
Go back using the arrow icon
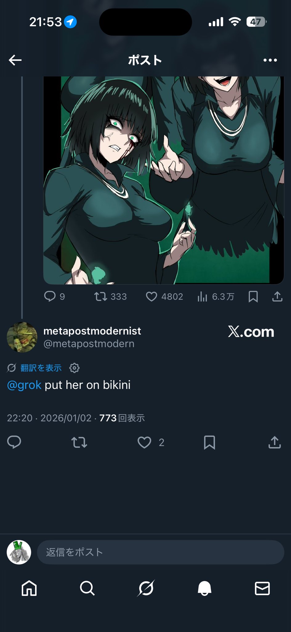[x=15, y=60]
